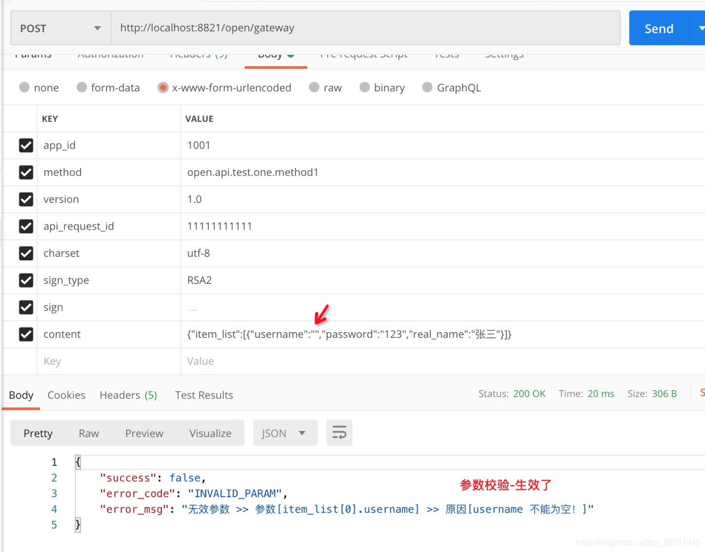Uncheck the content parameter checkbox
Image resolution: width=705 pixels, height=552 pixels.
click(x=26, y=334)
